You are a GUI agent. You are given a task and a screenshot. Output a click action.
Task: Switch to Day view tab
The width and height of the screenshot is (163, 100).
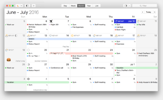[65, 6]
